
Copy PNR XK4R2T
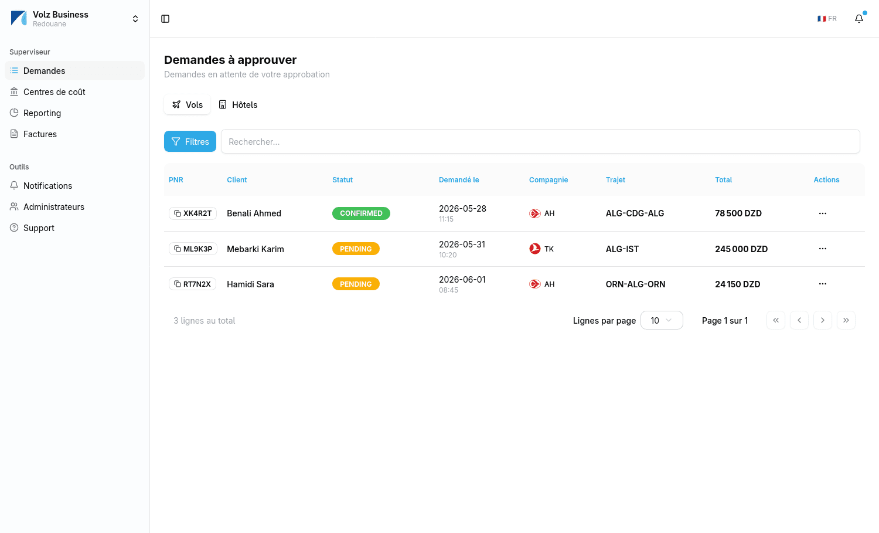coord(193,213)
